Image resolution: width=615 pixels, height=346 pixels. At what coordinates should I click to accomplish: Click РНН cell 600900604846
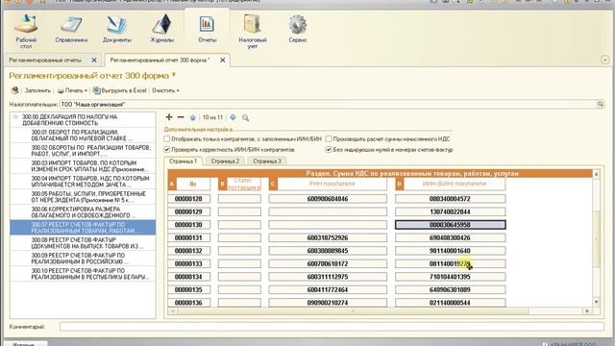[328, 199]
